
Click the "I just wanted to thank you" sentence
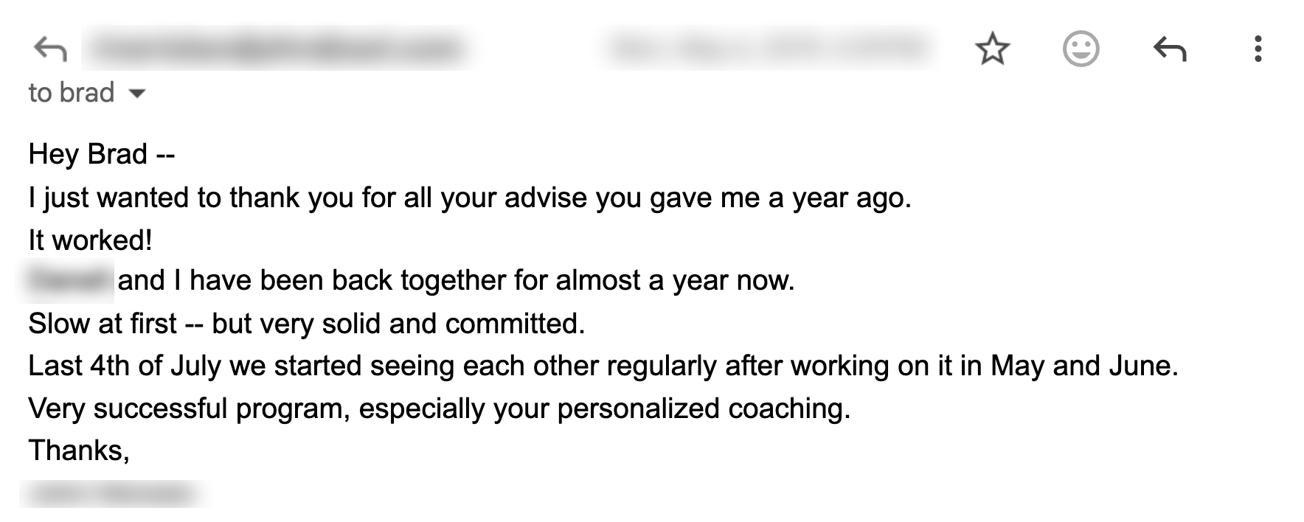[x=469, y=198]
